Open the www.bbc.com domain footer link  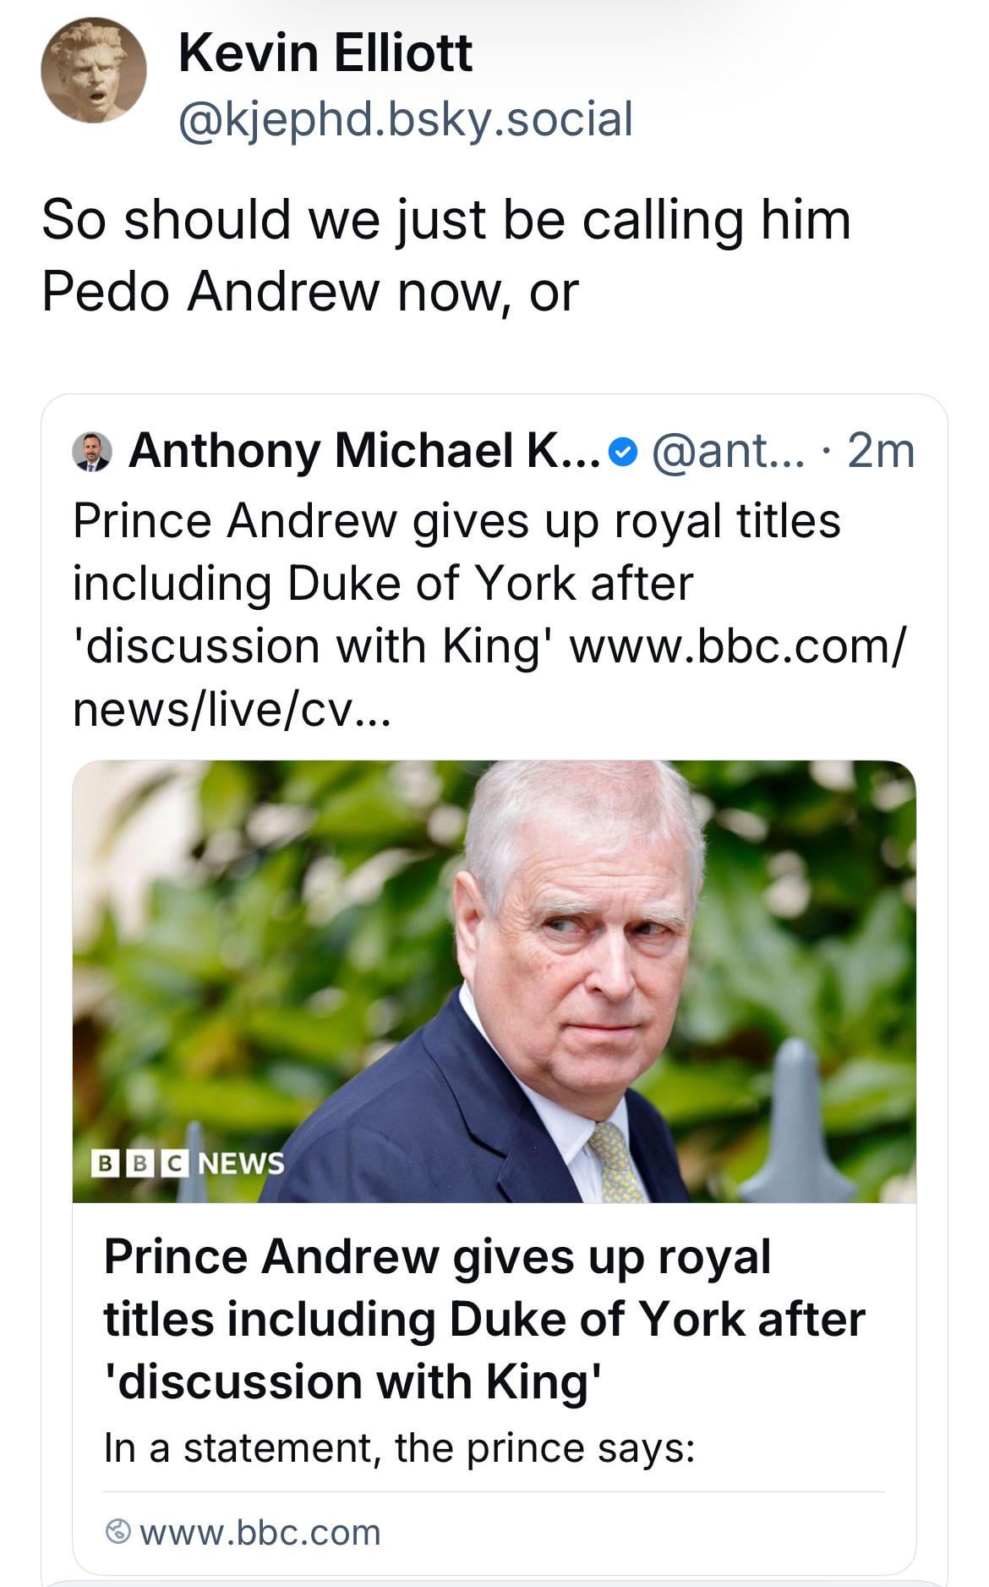click(x=260, y=1532)
